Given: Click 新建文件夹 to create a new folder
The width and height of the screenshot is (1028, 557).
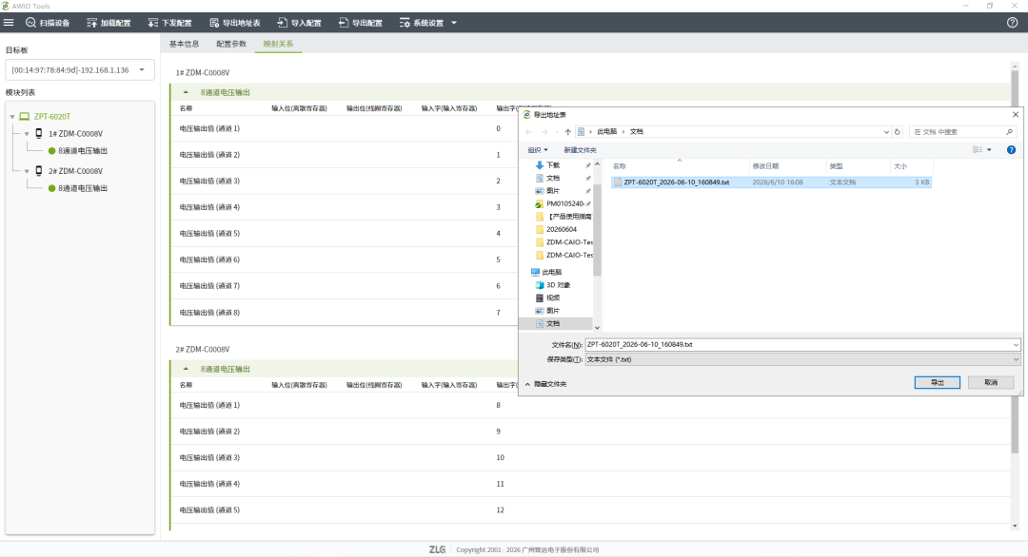Looking at the screenshot, I should (x=581, y=150).
